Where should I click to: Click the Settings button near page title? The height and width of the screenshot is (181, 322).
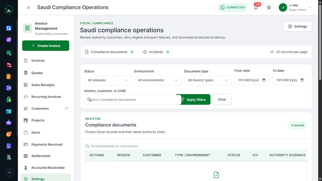click(x=297, y=26)
